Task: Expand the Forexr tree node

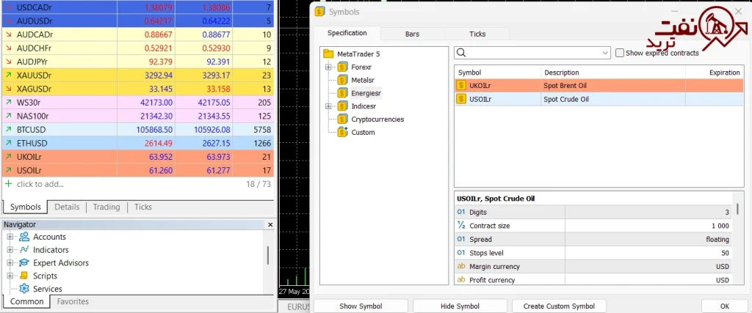Action: coord(328,67)
